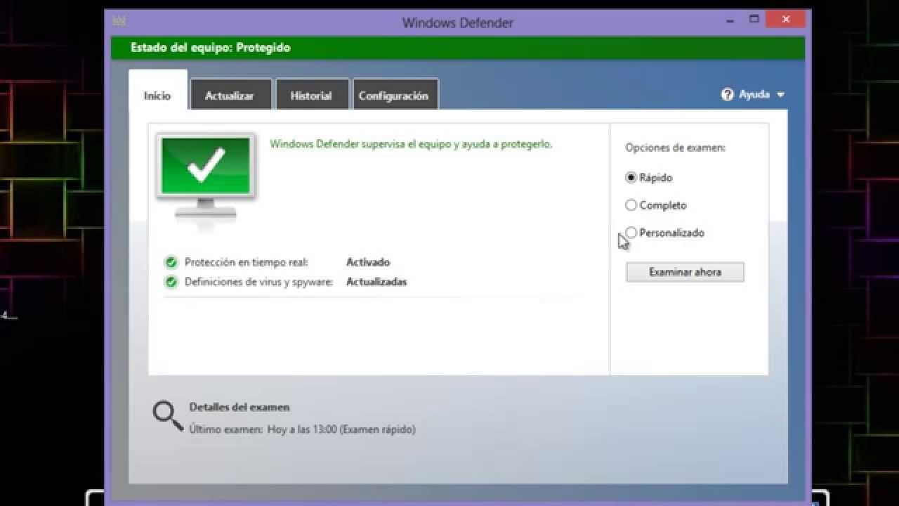Screen dimensions: 899x506
Task: Click the 'Opciones de examen:' label
Action: [x=676, y=148]
